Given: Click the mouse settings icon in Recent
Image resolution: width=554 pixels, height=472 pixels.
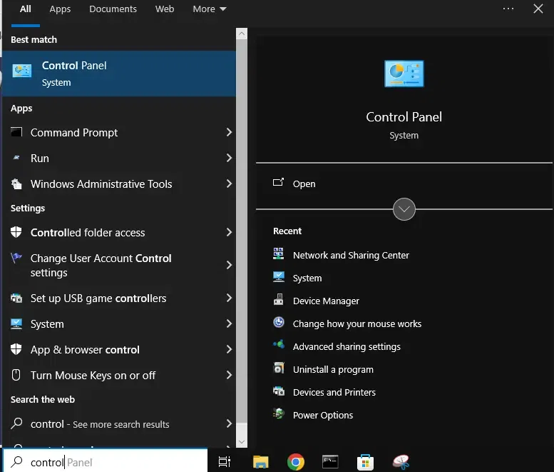Looking at the screenshot, I should pos(278,322).
